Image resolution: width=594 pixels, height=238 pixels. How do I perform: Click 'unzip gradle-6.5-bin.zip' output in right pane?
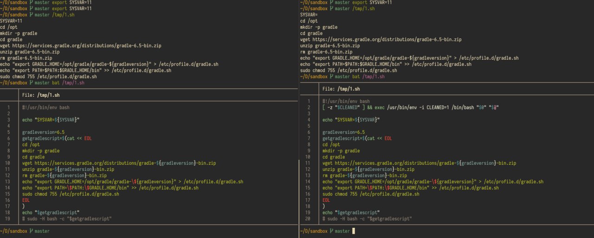330,46
